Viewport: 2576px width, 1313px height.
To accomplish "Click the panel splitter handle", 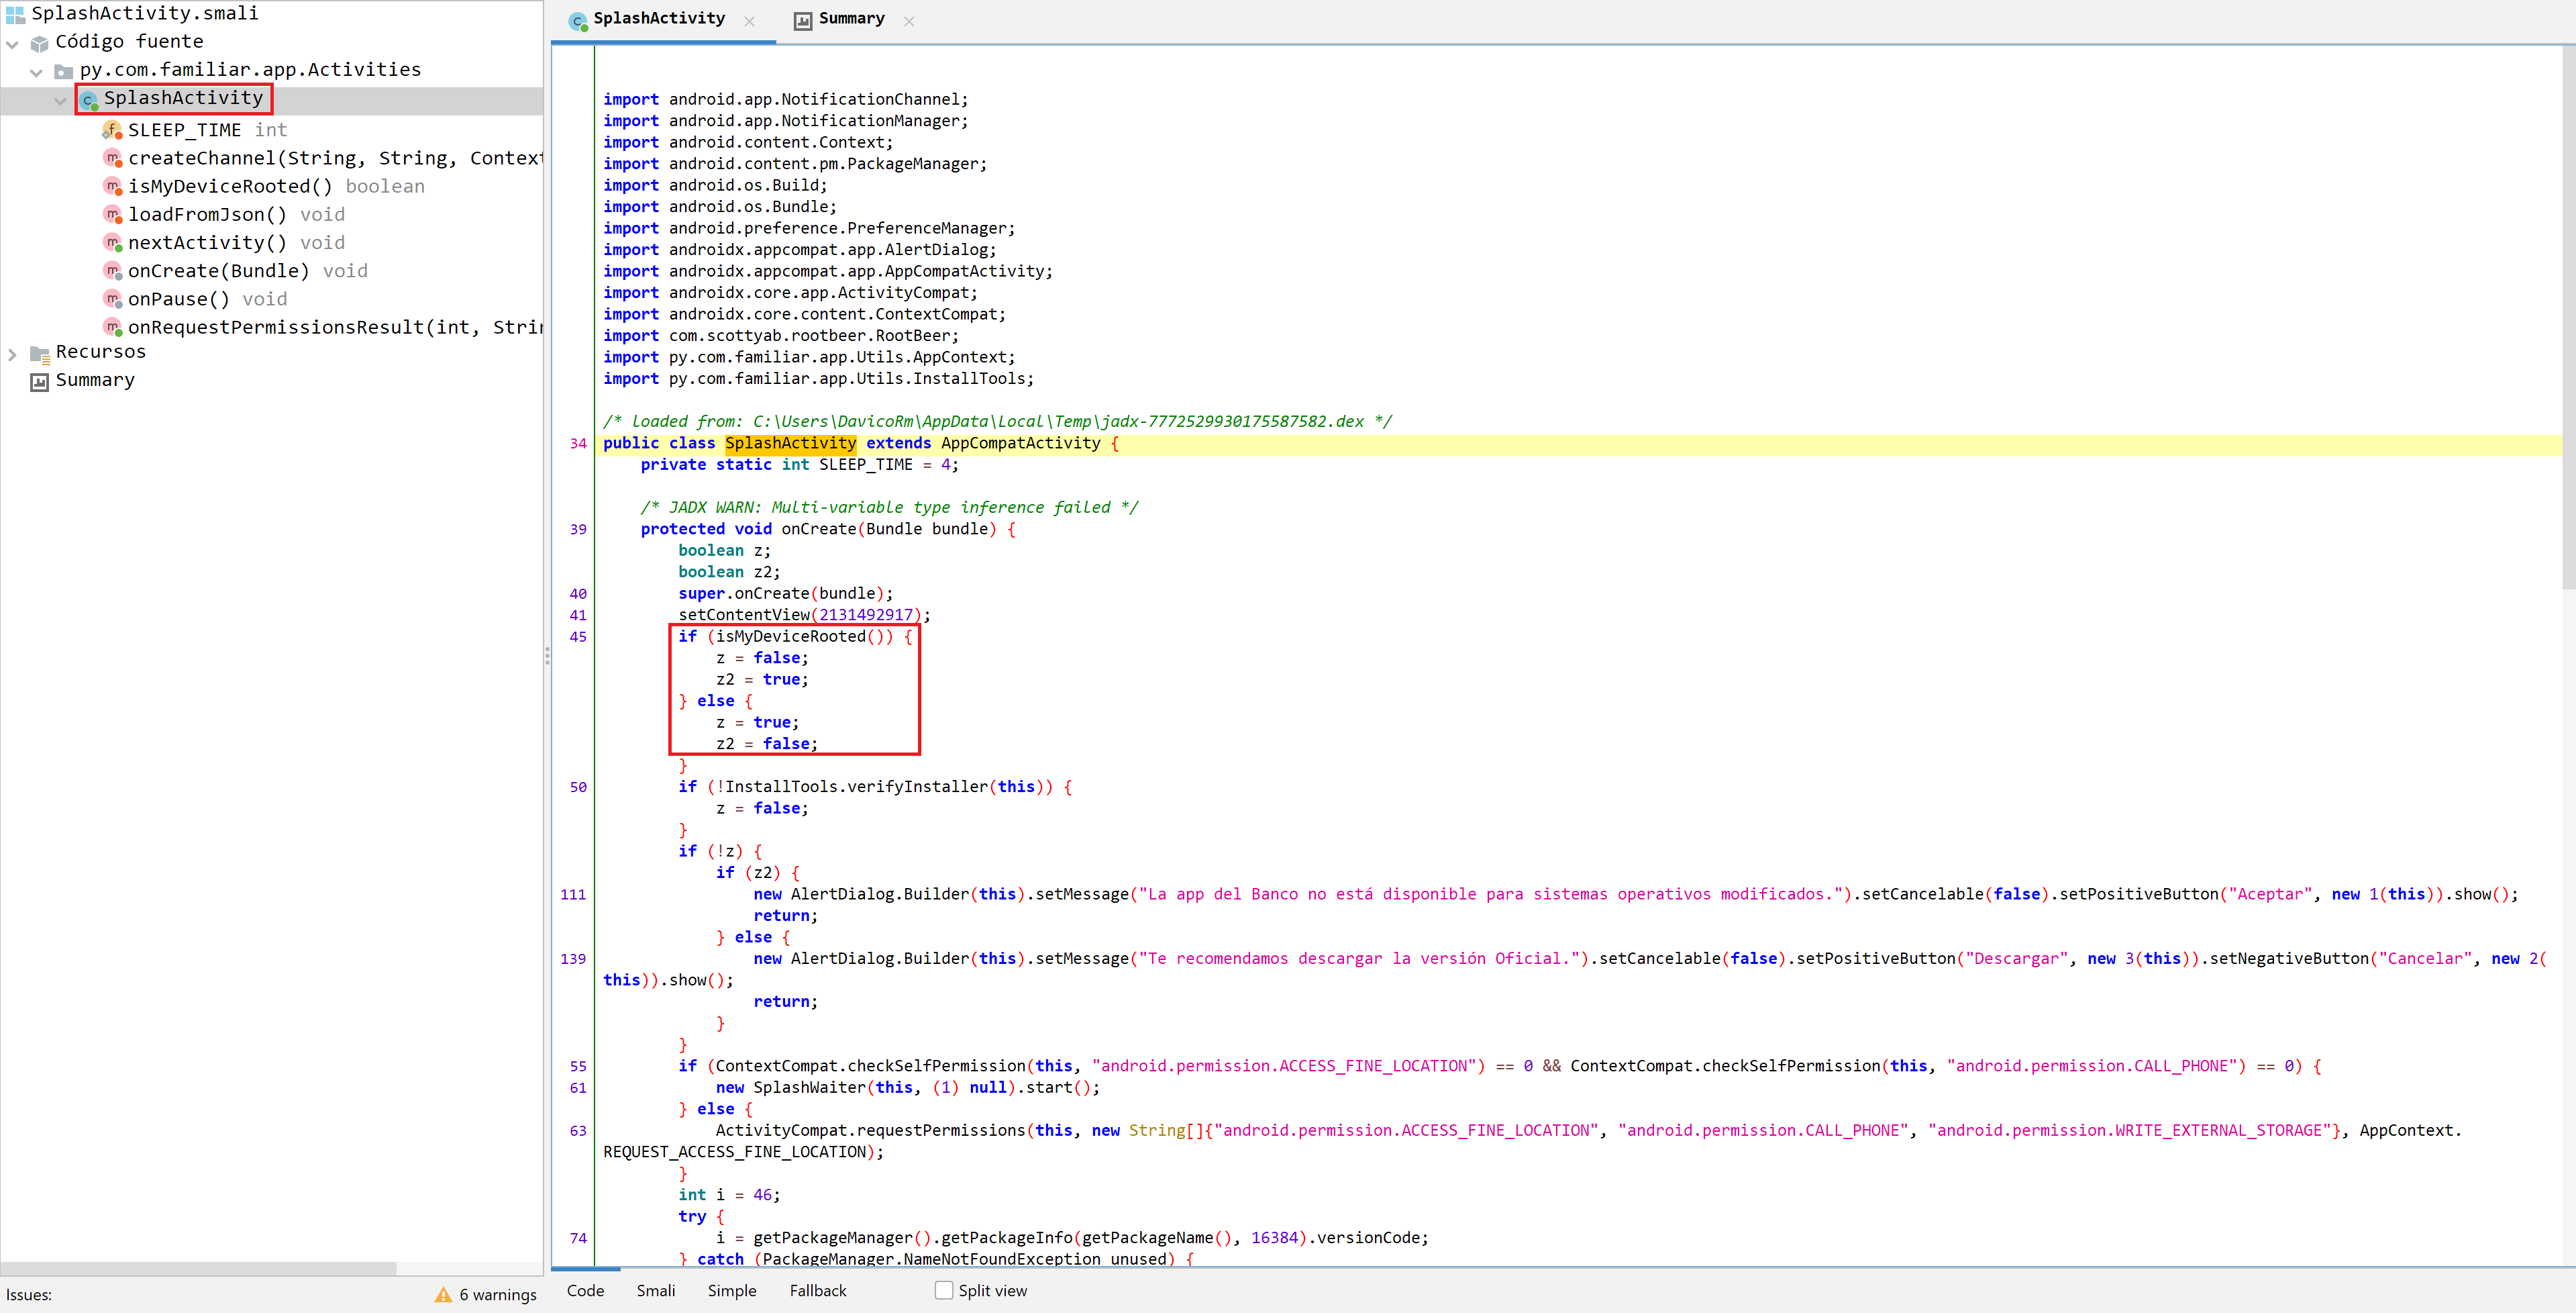I will 547,656.
